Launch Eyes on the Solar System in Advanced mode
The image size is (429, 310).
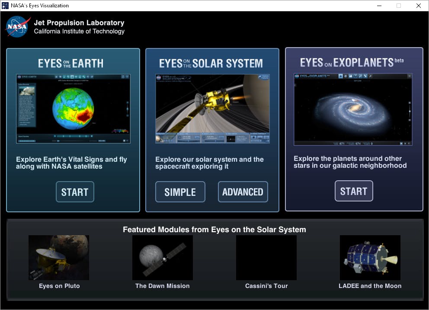(243, 192)
